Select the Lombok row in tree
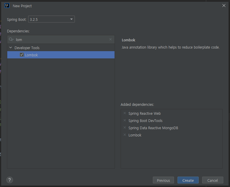 tap(61, 55)
